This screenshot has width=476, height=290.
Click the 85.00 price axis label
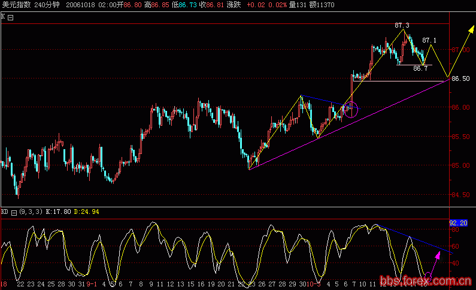click(x=460, y=165)
